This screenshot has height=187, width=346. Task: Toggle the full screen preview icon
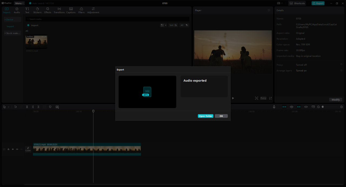pyautogui.click(x=270, y=98)
